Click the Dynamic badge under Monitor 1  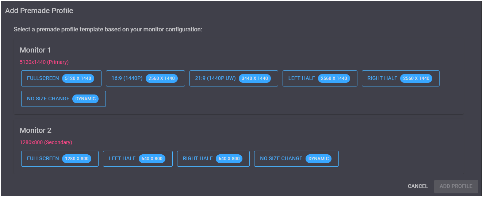[85, 99]
